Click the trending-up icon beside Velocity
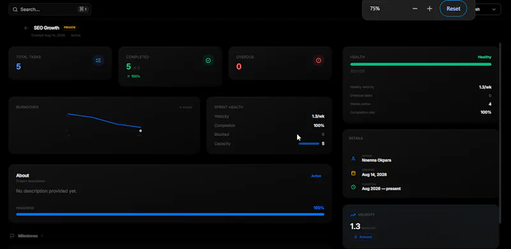 coord(353,215)
